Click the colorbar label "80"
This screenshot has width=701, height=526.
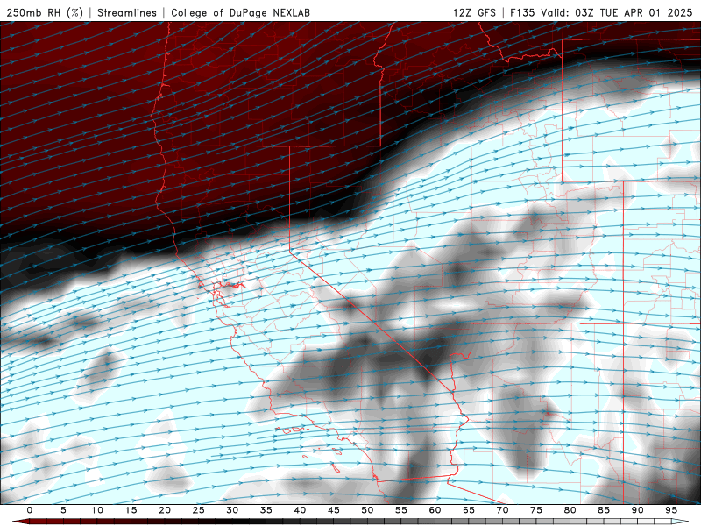[570, 510]
